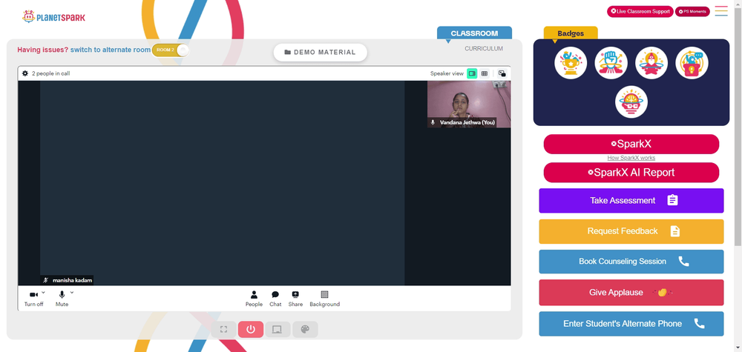Select the brain planet badge
The width and height of the screenshot is (742, 352).
point(631,102)
